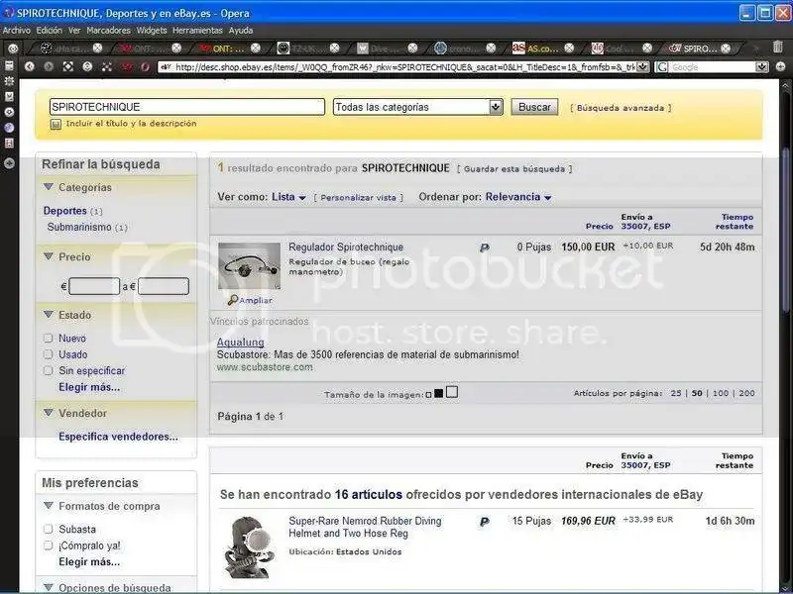The width and height of the screenshot is (793, 594).
Task: Open the Edición menu
Action: 49,31
